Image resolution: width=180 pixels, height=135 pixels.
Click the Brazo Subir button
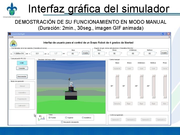129,68
